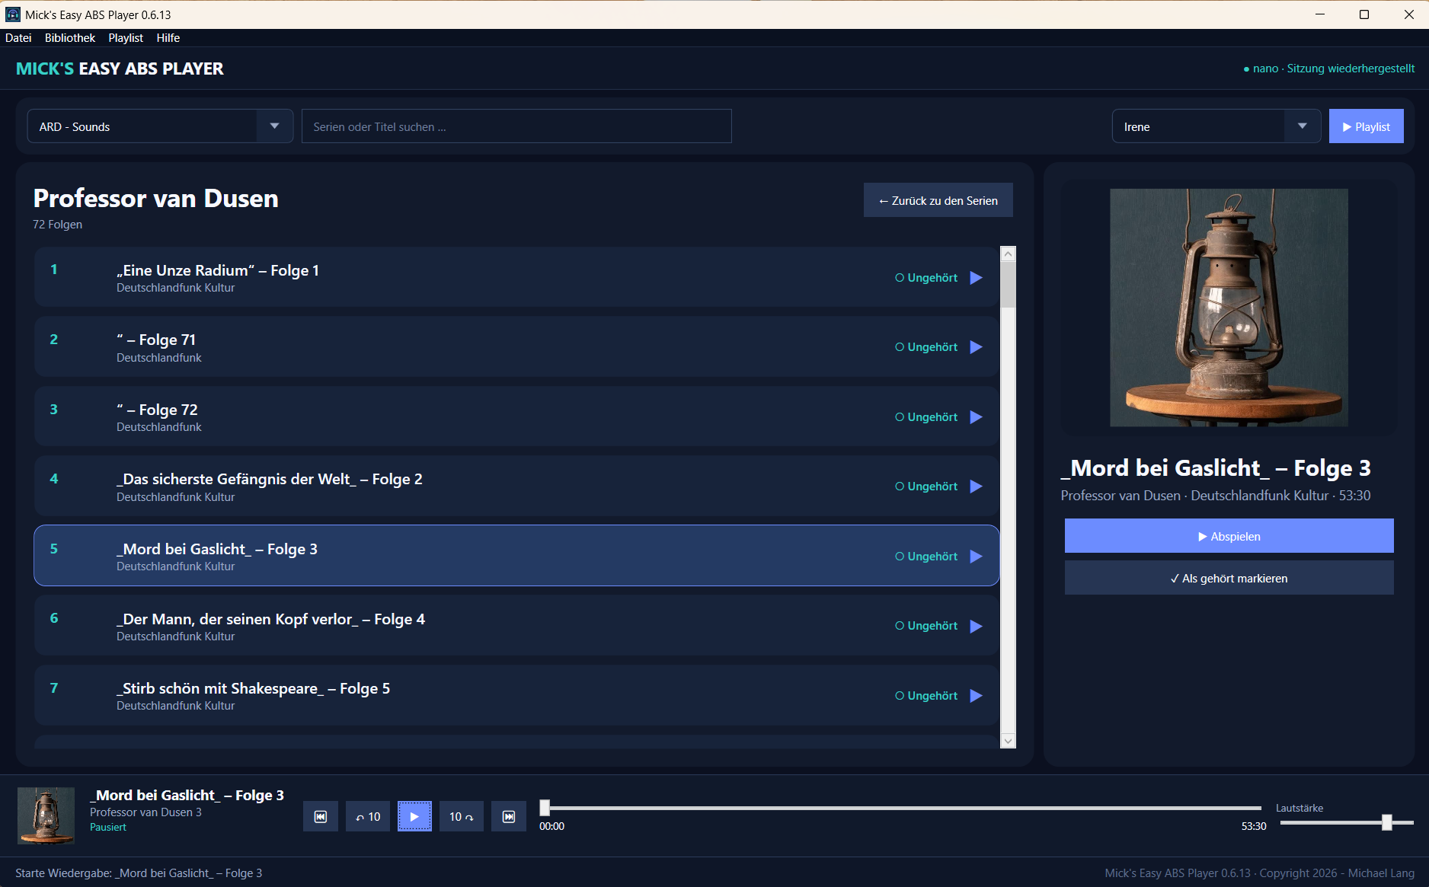Click the blue Playlist button at top right

coord(1367,126)
